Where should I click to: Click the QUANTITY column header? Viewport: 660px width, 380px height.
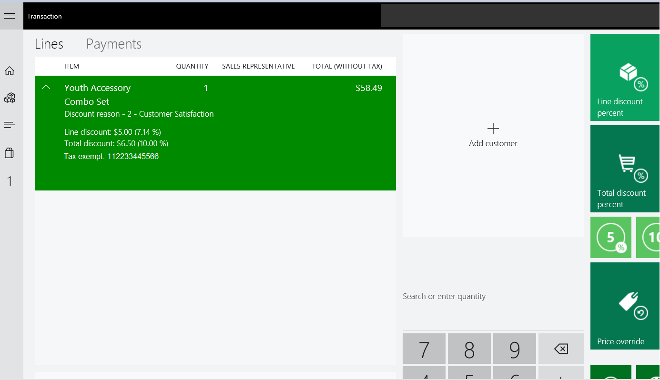[192, 66]
